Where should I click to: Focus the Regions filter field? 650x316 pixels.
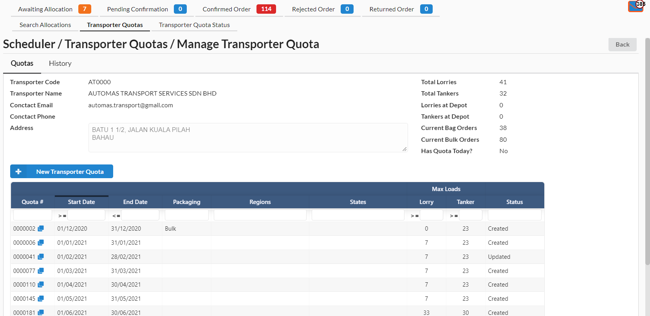[260, 215]
